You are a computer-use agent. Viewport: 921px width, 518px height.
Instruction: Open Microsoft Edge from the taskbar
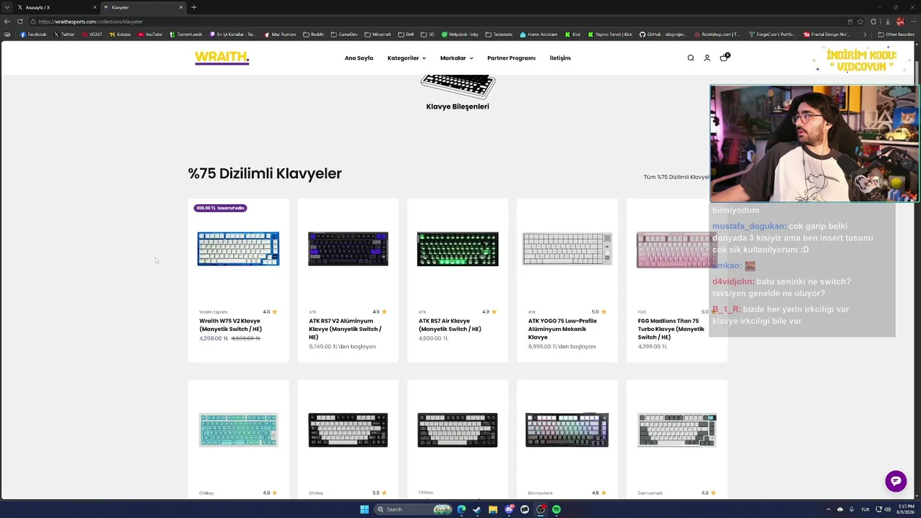pyautogui.click(x=461, y=509)
